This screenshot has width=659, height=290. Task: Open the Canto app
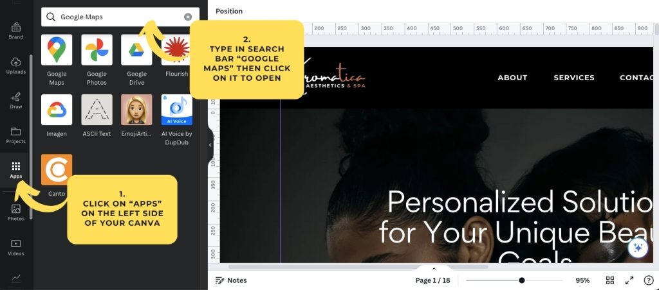pos(57,169)
